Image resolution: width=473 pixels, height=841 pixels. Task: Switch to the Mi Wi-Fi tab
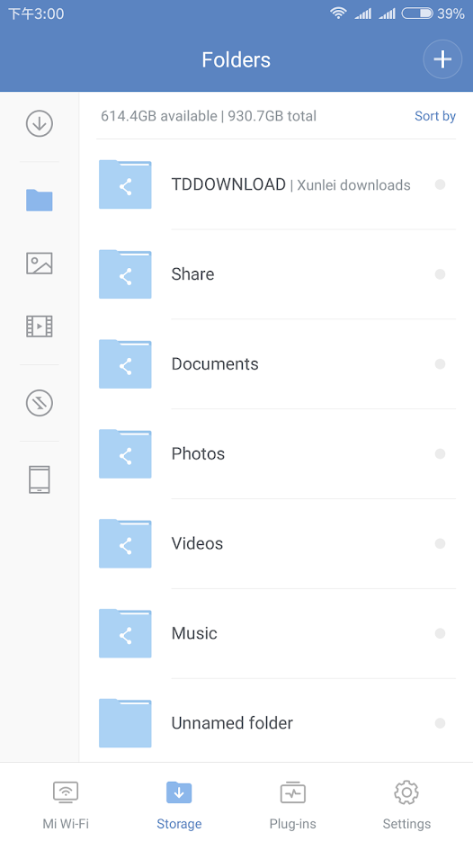pyautogui.click(x=66, y=804)
